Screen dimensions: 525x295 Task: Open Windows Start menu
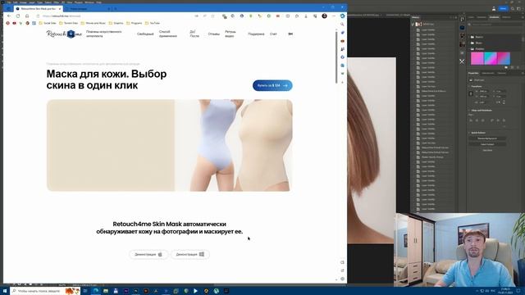(5, 291)
